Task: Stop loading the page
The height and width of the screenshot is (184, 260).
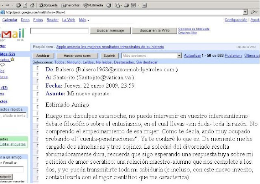Action: pyautogui.click(x=18, y=5)
